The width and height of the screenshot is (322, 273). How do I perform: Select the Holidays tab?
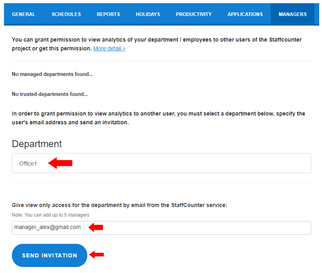pos(148,14)
